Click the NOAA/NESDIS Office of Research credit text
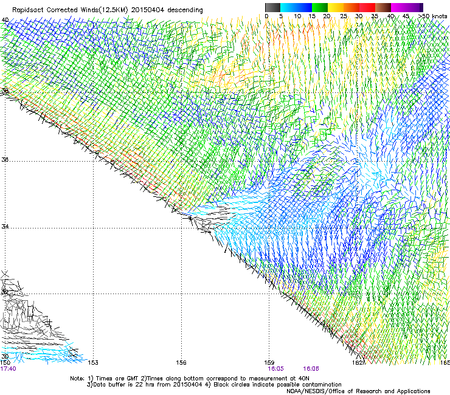The width and height of the screenshot is (450, 395). pos(358,391)
